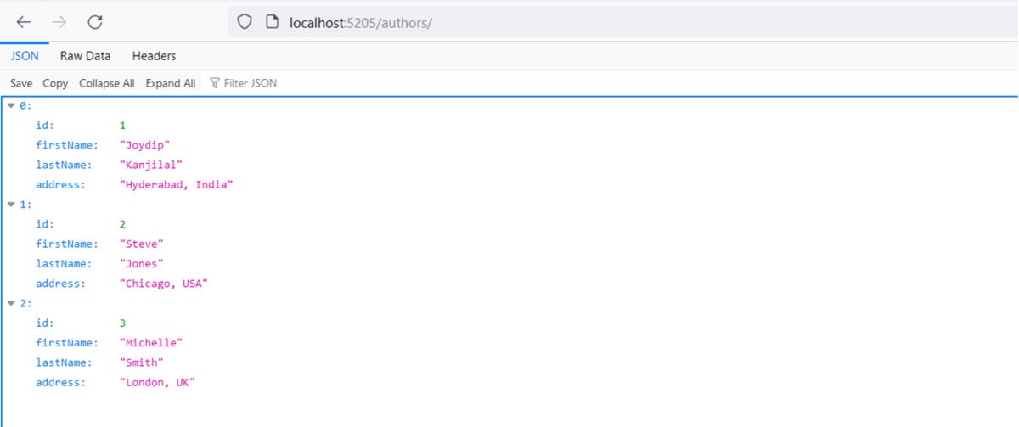Screen dimensions: 1019x427
Task: Collapse the array item 0 node
Action: pos(12,105)
